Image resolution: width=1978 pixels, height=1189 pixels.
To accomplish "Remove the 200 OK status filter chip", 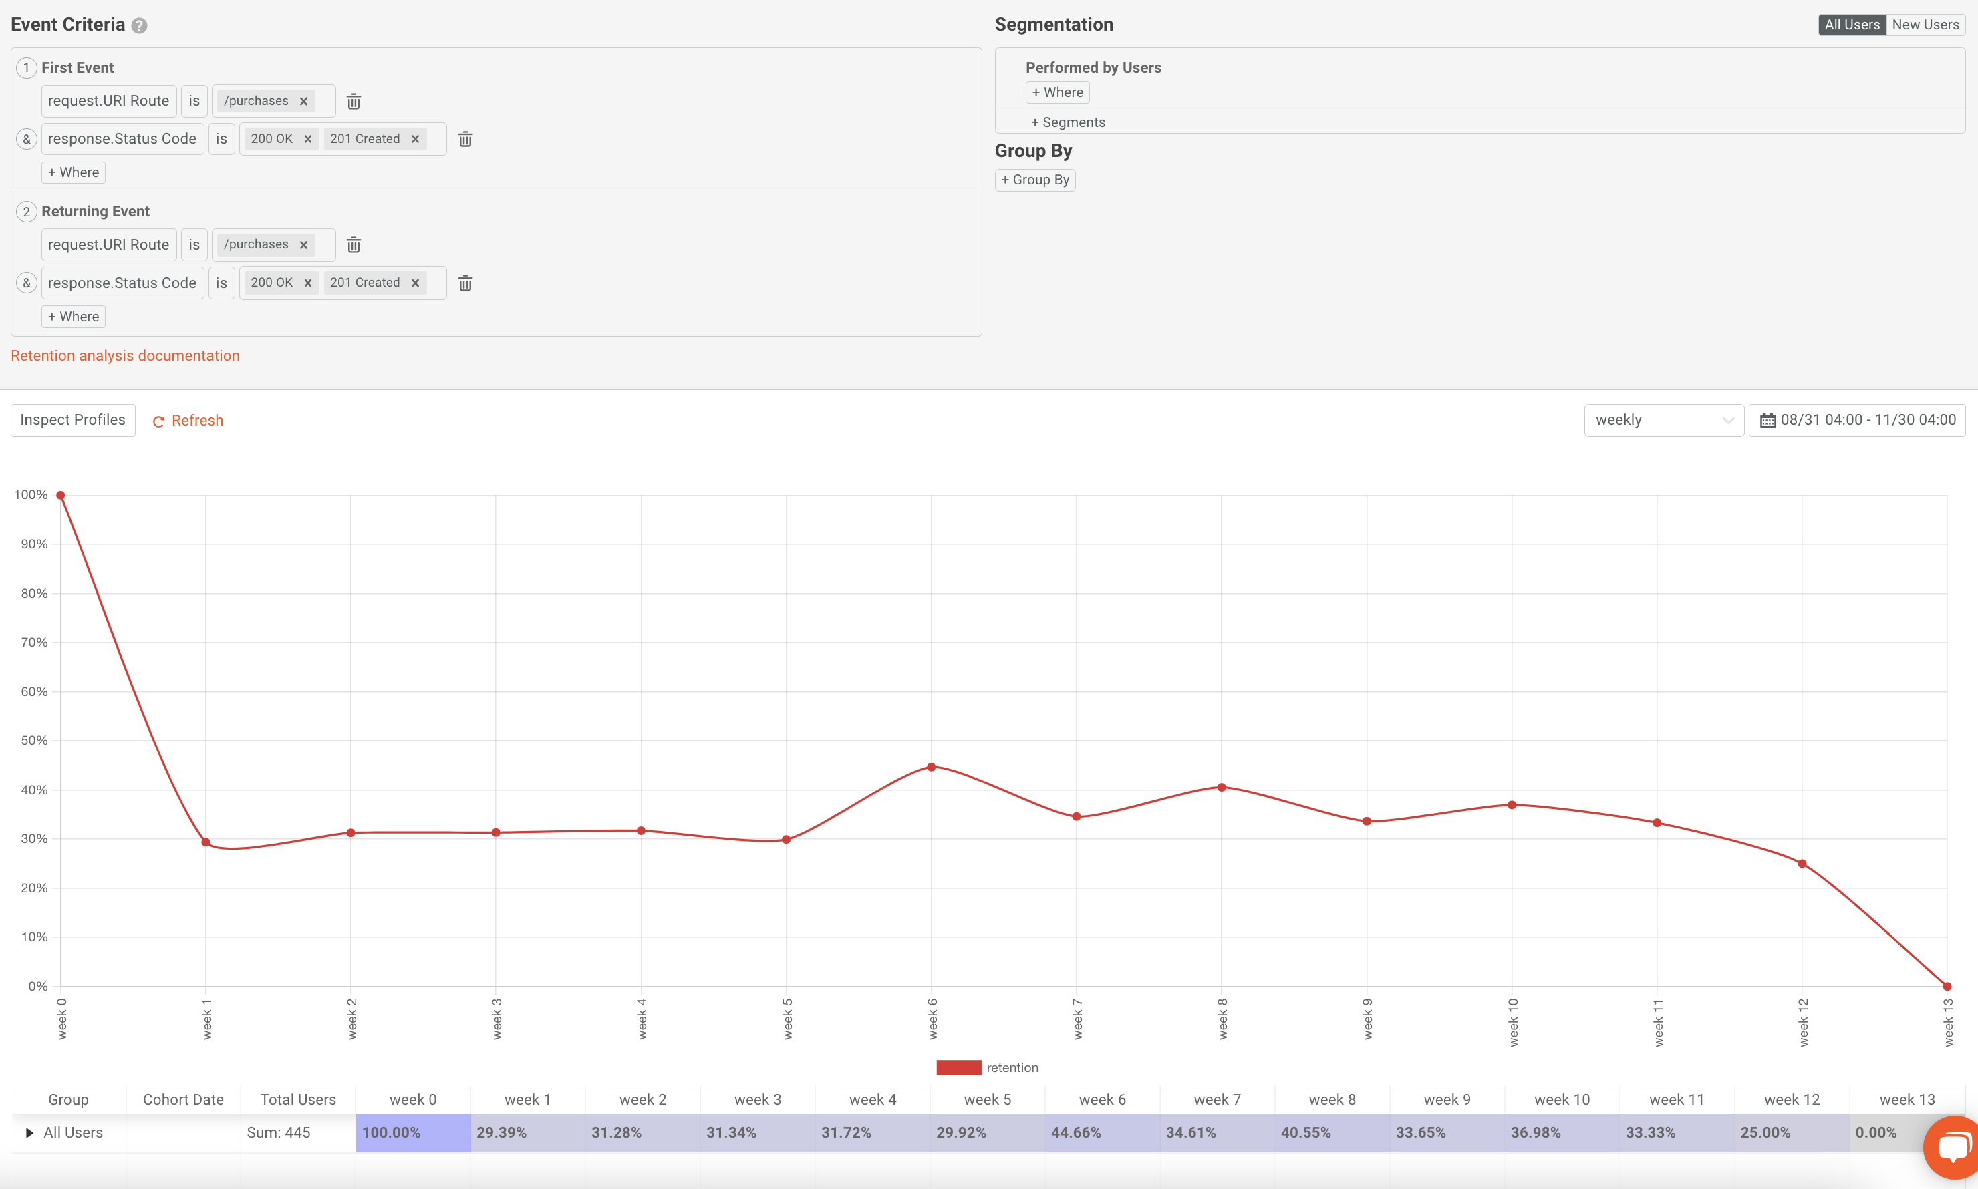I will point(308,139).
